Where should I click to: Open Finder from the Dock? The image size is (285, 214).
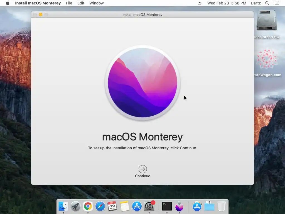click(63, 206)
